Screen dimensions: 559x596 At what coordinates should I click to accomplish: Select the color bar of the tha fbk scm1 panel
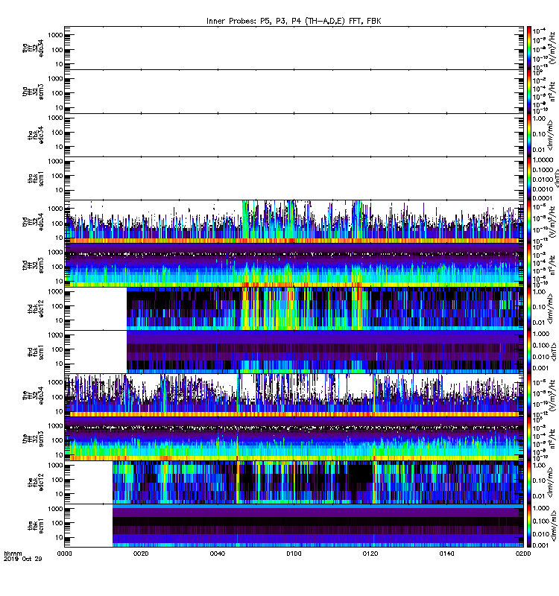529,178
